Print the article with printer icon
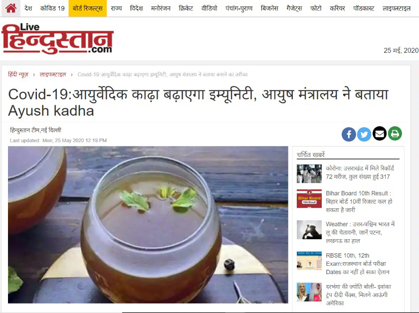This screenshot has height=313, width=419. (395, 134)
